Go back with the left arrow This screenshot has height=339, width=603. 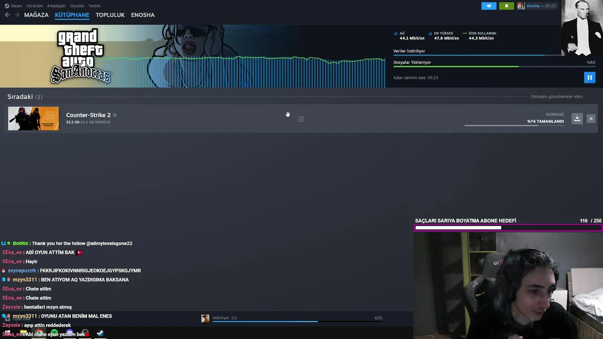(7, 15)
